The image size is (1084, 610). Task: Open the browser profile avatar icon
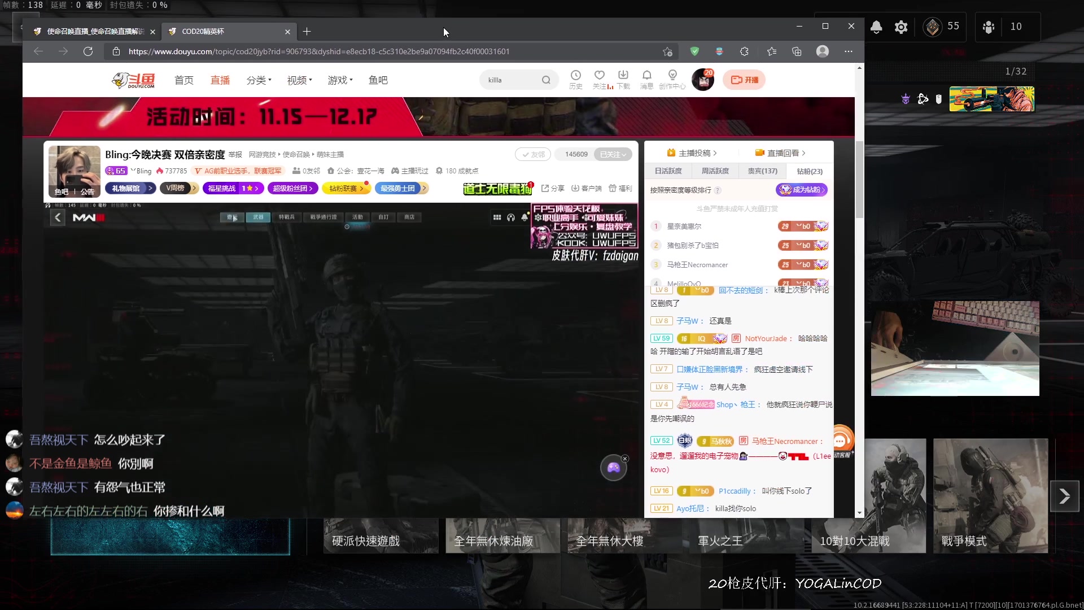coord(823,51)
